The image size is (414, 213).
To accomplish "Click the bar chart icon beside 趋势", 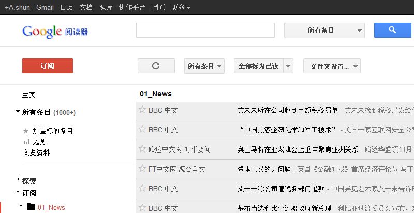I will point(26,142).
